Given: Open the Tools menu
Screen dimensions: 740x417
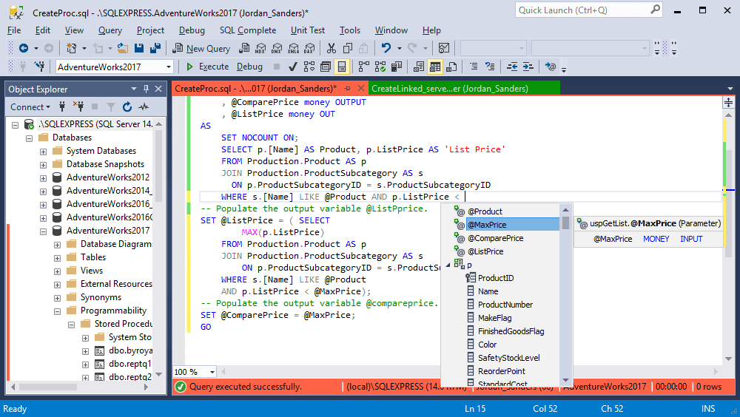Looking at the screenshot, I should tap(350, 30).
